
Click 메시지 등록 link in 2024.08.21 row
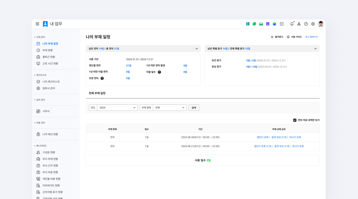298,146
